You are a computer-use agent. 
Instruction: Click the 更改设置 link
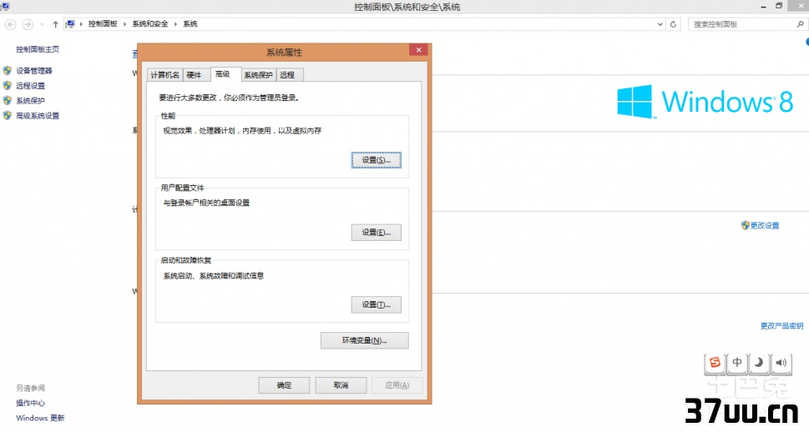click(765, 225)
